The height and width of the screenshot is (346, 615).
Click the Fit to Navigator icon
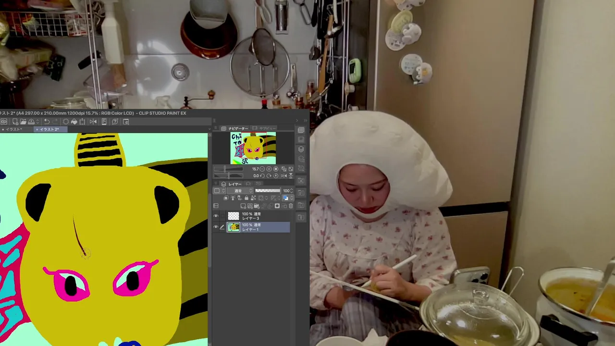click(284, 169)
